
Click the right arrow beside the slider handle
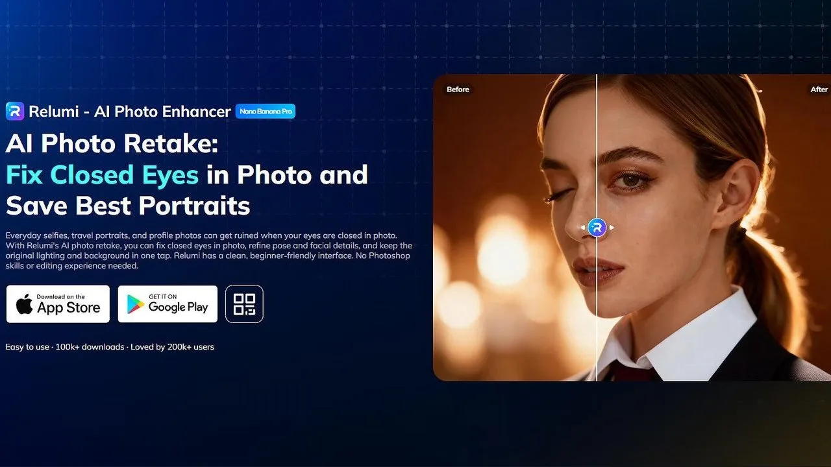[611, 228]
